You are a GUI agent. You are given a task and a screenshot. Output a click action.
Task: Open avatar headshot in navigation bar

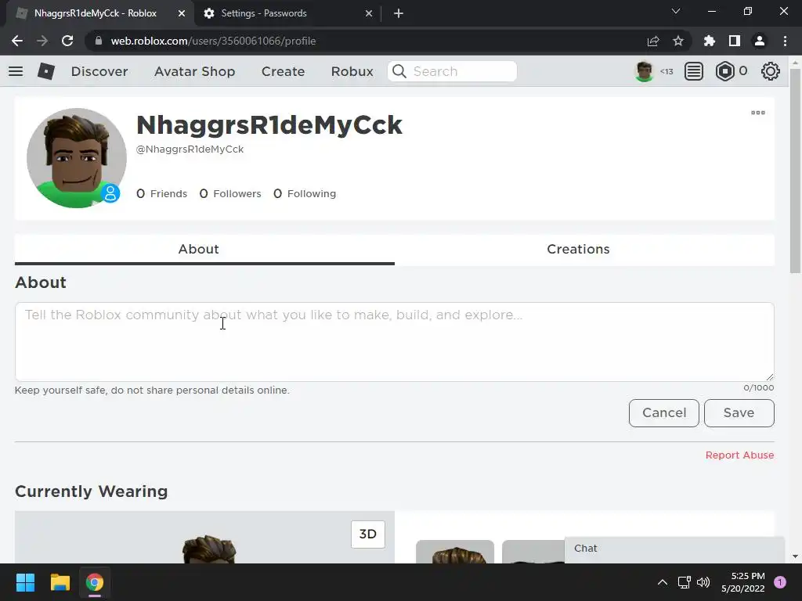tap(644, 71)
